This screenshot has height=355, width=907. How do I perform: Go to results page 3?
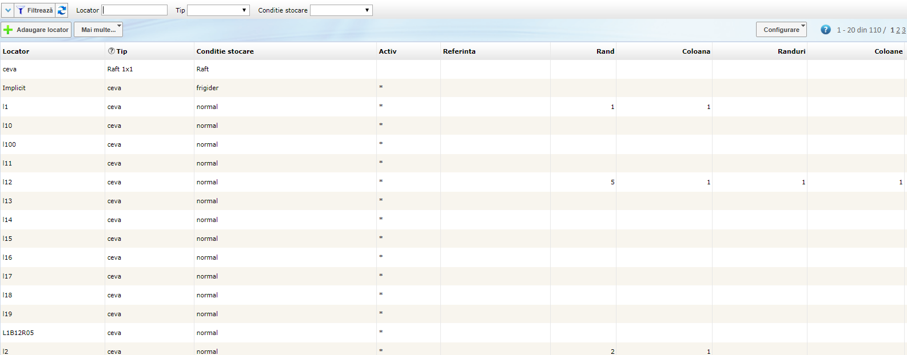(904, 30)
